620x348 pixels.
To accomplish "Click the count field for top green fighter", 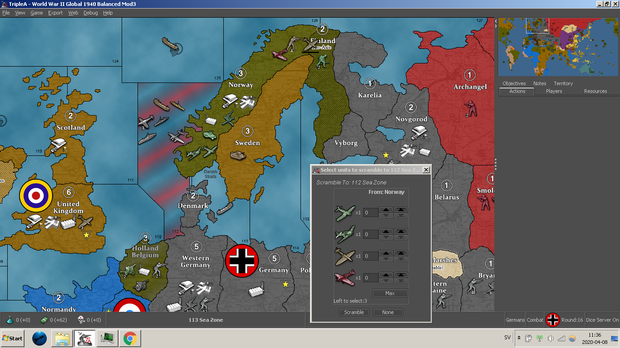I will [370, 213].
